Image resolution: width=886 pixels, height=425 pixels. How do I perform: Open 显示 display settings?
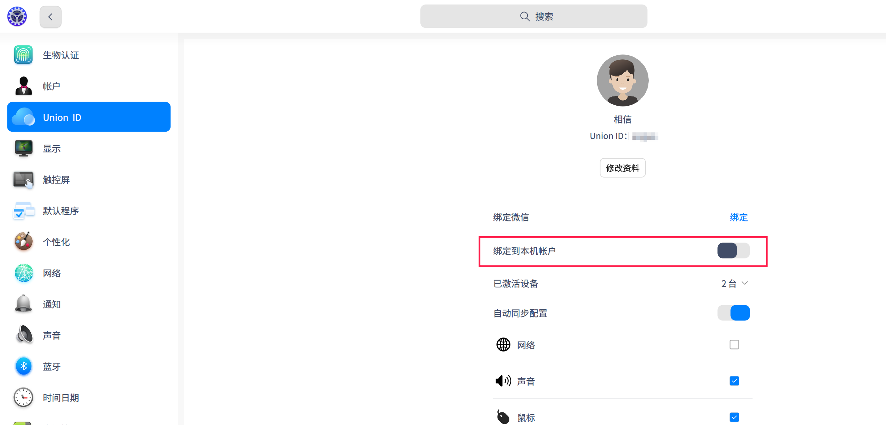pyautogui.click(x=52, y=148)
